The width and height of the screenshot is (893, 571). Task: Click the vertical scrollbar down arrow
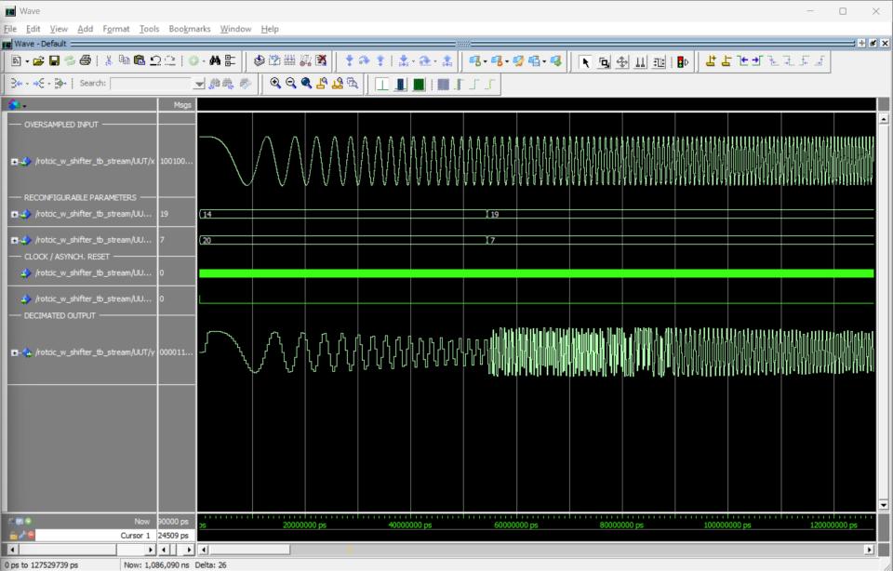884,504
